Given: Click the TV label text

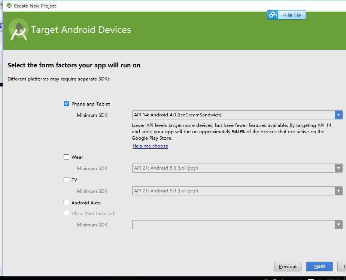Looking at the screenshot, I should (x=75, y=180).
